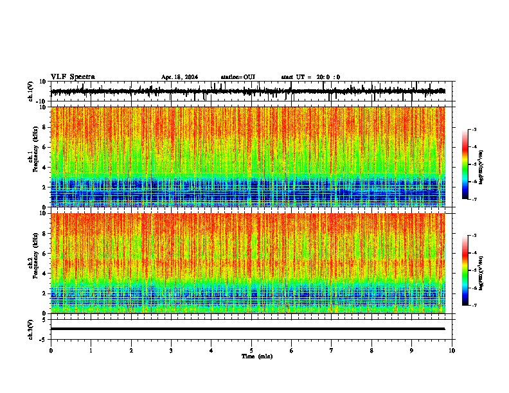Click the "5" tick on ch.3(V) axis
Viewport: 509px width, 393px height.
tap(44, 319)
